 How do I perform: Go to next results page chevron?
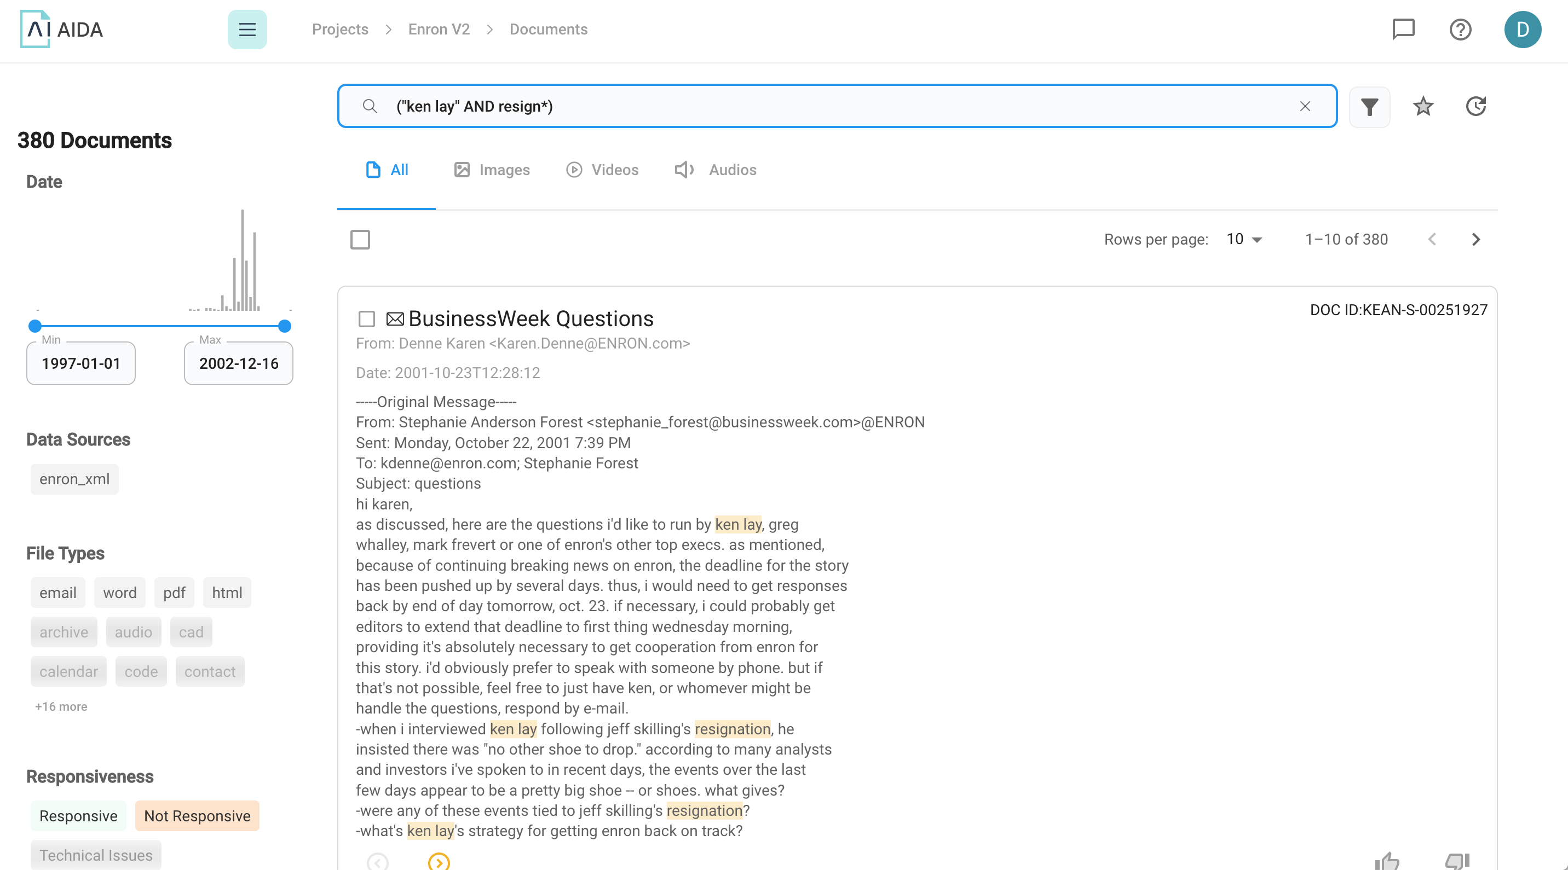tap(1476, 239)
